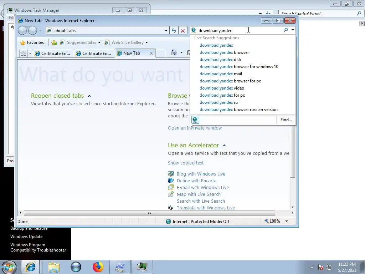This screenshot has width=365, height=274.
Task: Expand the Web Slice Gallery dropdown
Action: point(146,42)
